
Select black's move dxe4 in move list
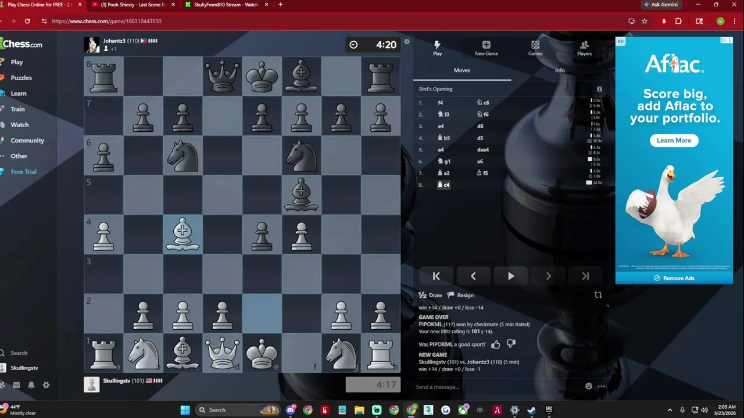pyautogui.click(x=483, y=150)
